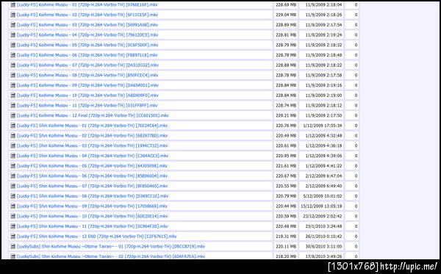The width and height of the screenshot is (441, 274).
Task: Click the date 23/12/2009 2:02:42
Action: (323, 216)
